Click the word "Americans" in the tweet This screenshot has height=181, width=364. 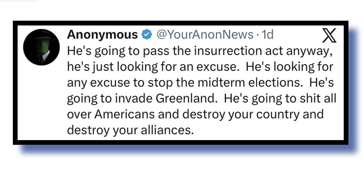tap(124, 113)
